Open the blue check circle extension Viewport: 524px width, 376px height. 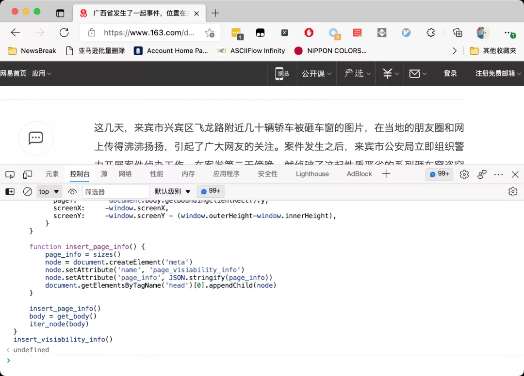tap(406, 32)
